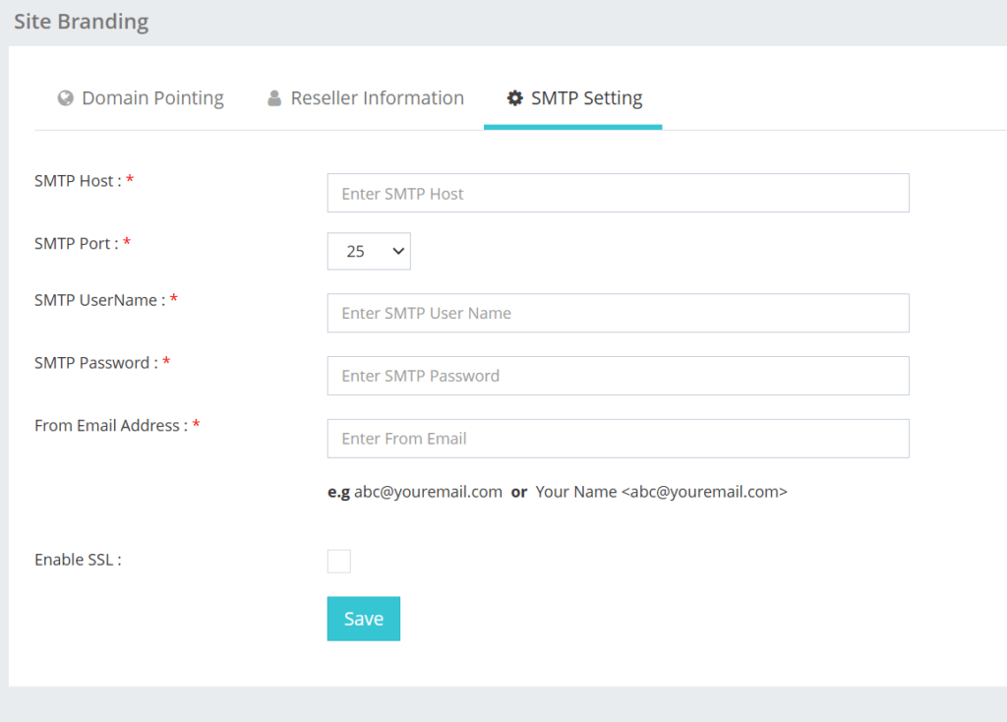Click the SMTP Password label text
Viewport: 1007px width, 722px height.
(x=95, y=363)
